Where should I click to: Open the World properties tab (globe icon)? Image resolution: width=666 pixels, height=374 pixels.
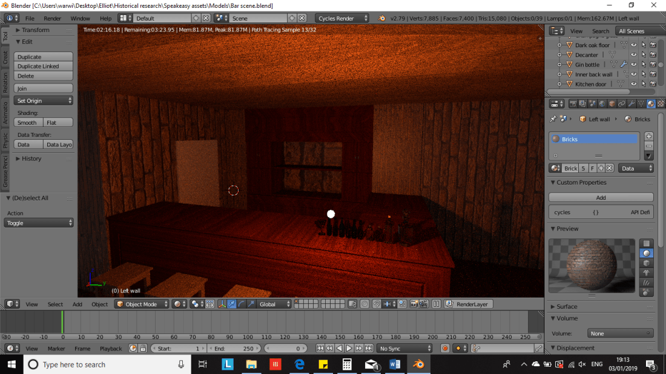click(x=601, y=103)
